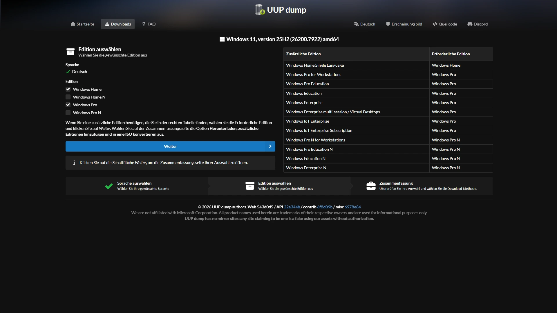Check the Windows Pro N edition

pos(68,113)
